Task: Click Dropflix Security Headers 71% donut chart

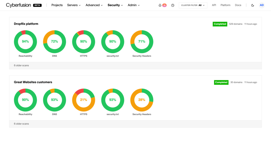Action: pos(142,42)
